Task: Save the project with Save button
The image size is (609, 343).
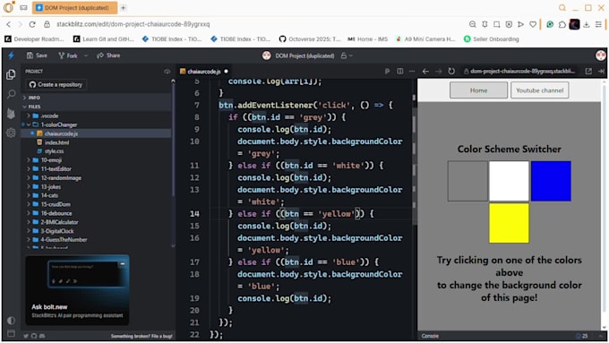Action: (x=37, y=56)
